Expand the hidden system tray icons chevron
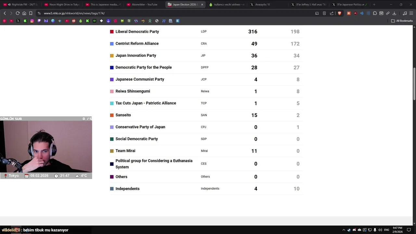The width and height of the screenshot is (416, 234). [x=344, y=230]
